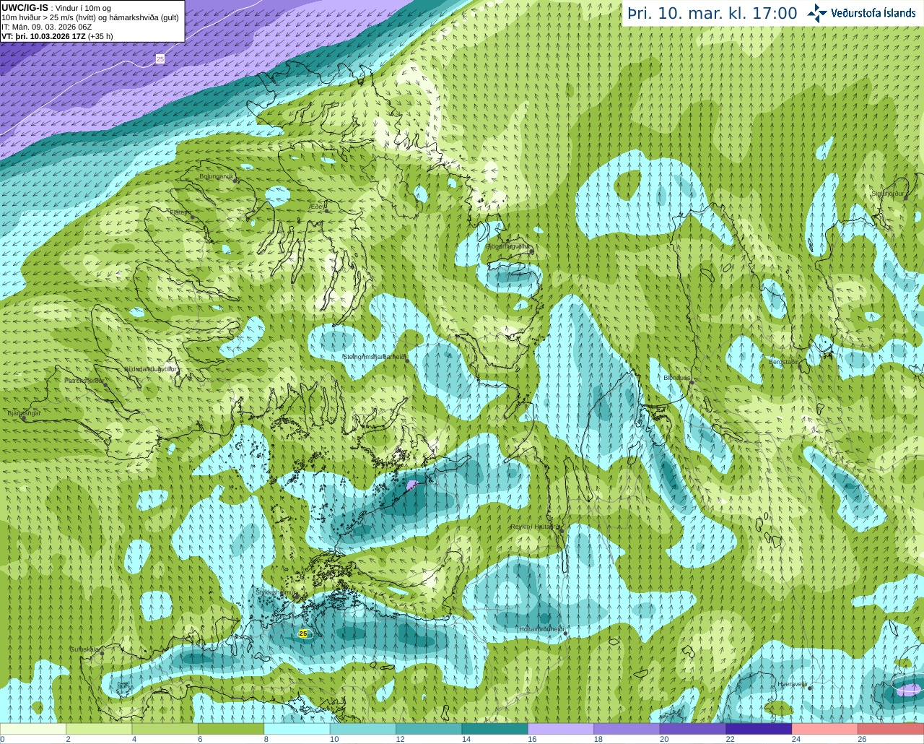Select the Æðey station label
The width and height of the screenshot is (924, 744).
point(316,207)
